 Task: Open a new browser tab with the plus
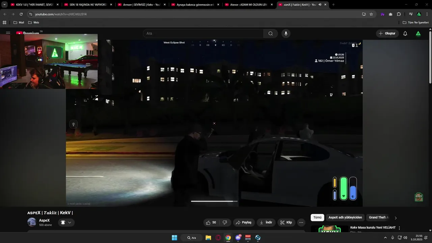333,5
